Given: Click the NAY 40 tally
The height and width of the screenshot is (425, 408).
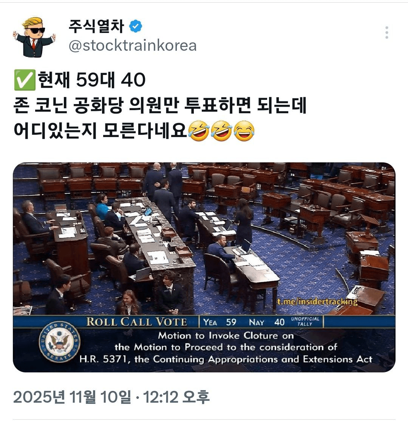Looking at the screenshot, I should (x=266, y=322).
